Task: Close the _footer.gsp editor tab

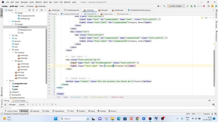Action: click(61, 10)
